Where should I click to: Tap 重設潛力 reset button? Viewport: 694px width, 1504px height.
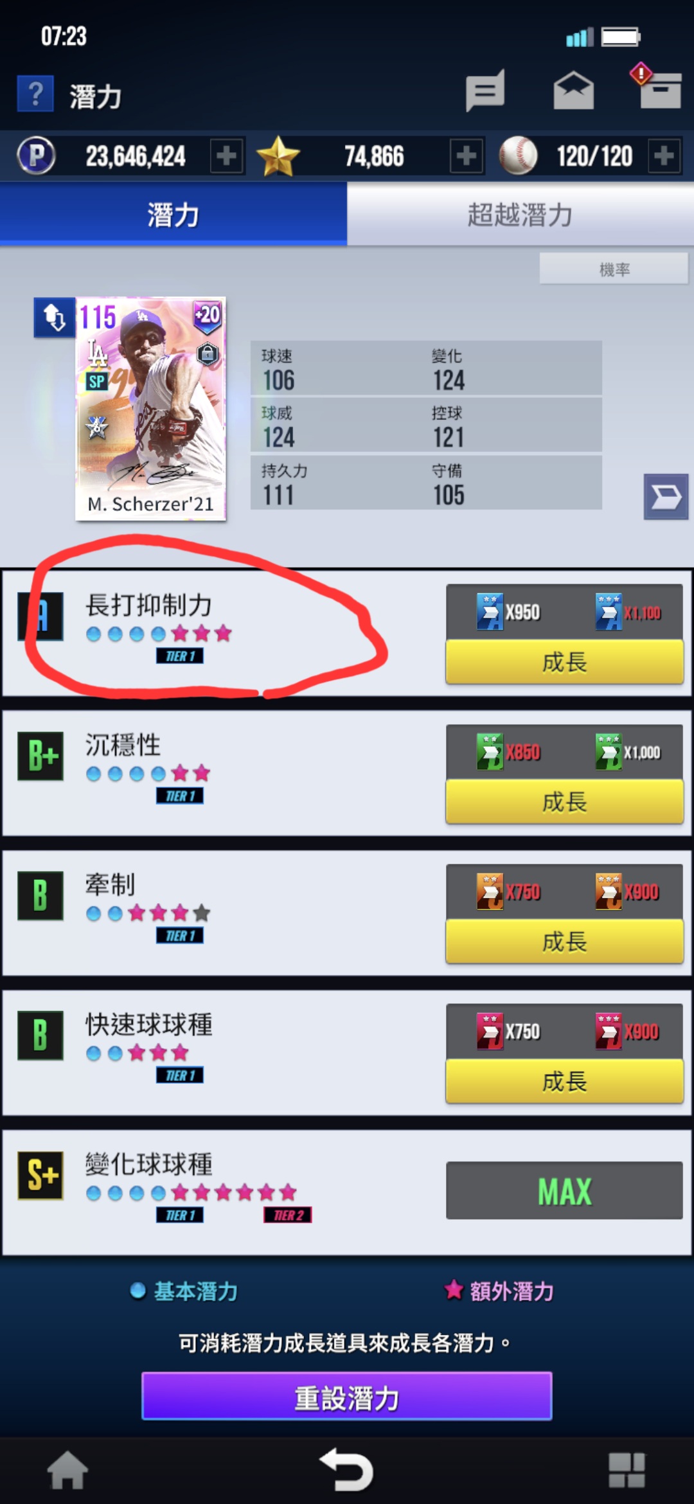click(347, 1396)
